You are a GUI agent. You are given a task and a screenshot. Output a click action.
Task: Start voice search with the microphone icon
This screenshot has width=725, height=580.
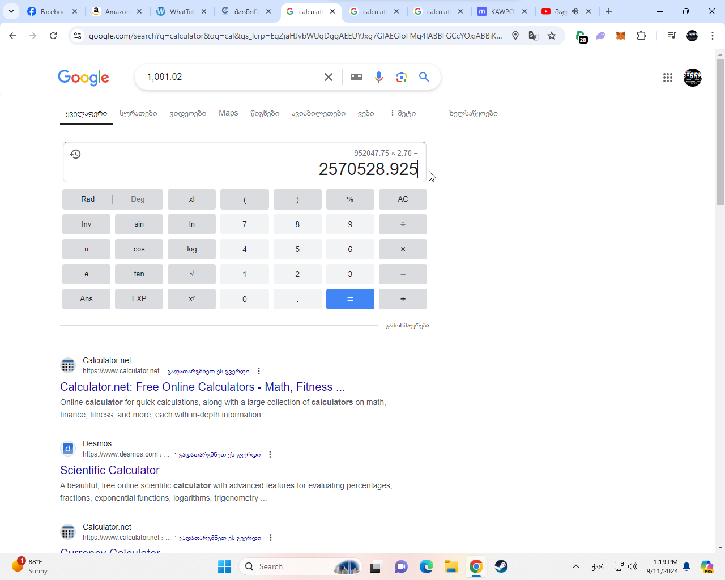(379, 77)
